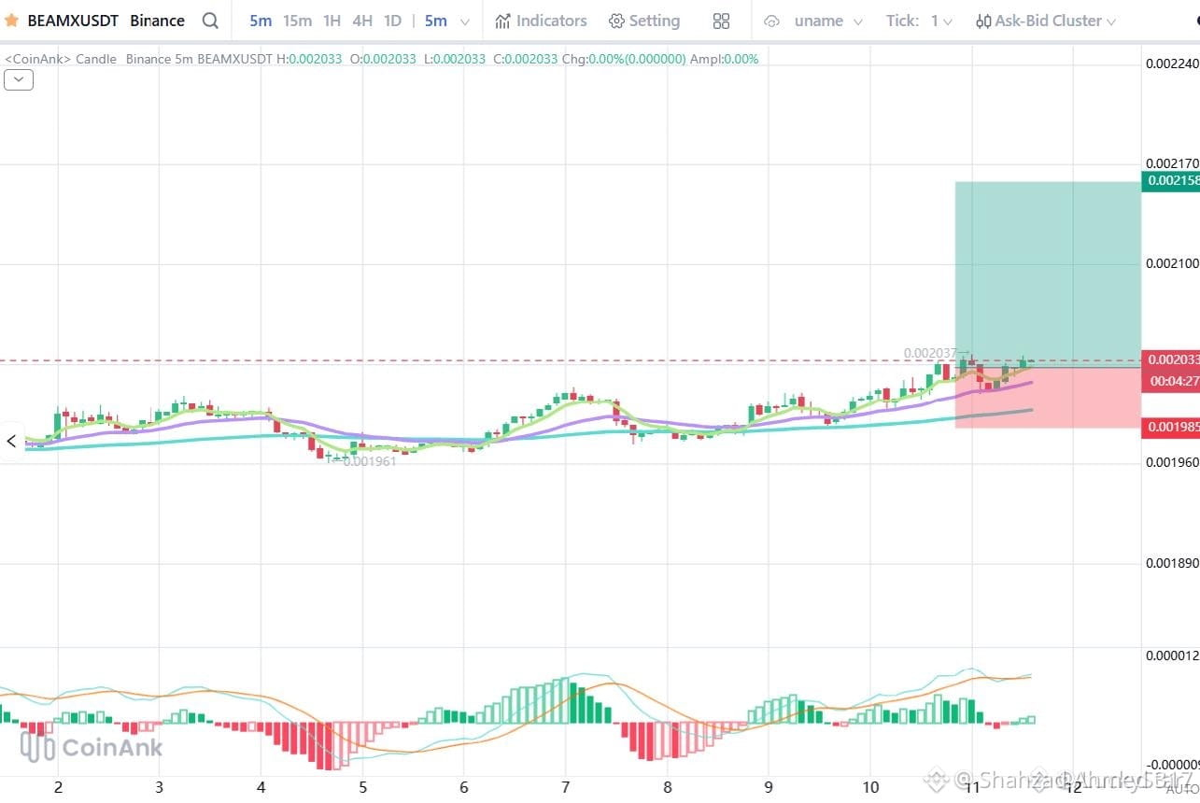Click the CoinAnk Candle legend text
The height and width of the screenshot is (803, 1200).
(61, 59)
